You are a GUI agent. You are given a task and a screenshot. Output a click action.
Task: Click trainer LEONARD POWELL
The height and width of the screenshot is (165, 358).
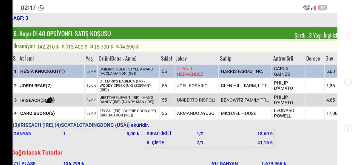click(x=284, y=113)
